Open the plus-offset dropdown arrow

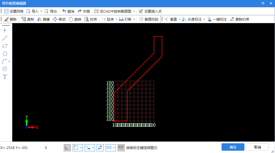93,148
